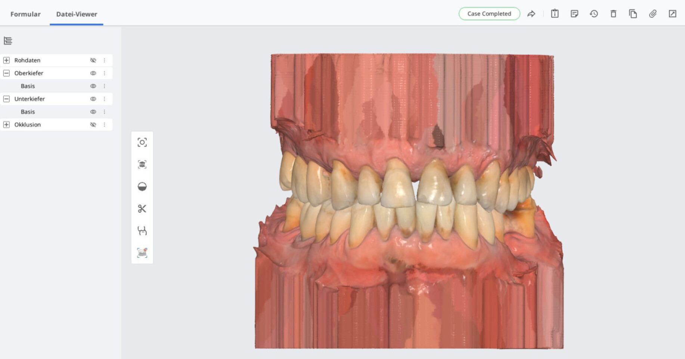Expand the Okklusion tree node
Screen dimensions: 685x359
coord(6,125)
